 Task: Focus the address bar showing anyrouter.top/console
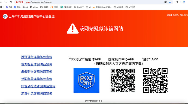point(93,2)
